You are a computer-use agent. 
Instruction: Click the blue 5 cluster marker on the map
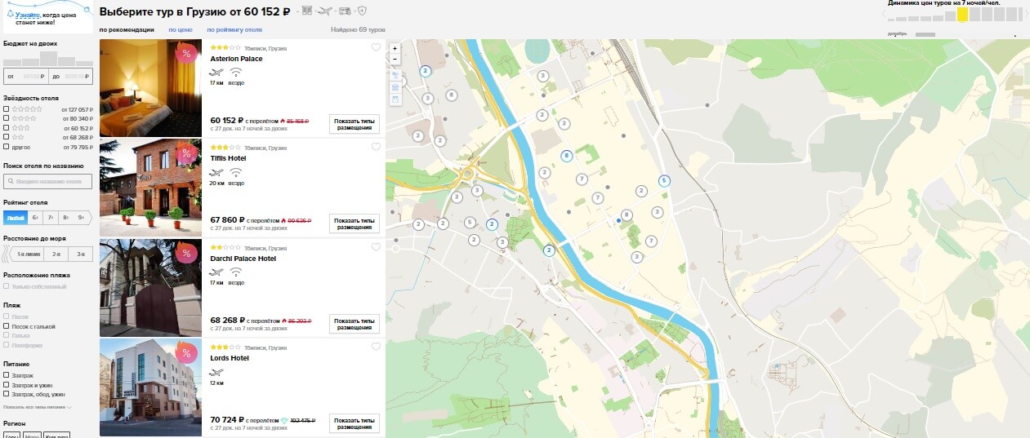[x=664, y=180]
